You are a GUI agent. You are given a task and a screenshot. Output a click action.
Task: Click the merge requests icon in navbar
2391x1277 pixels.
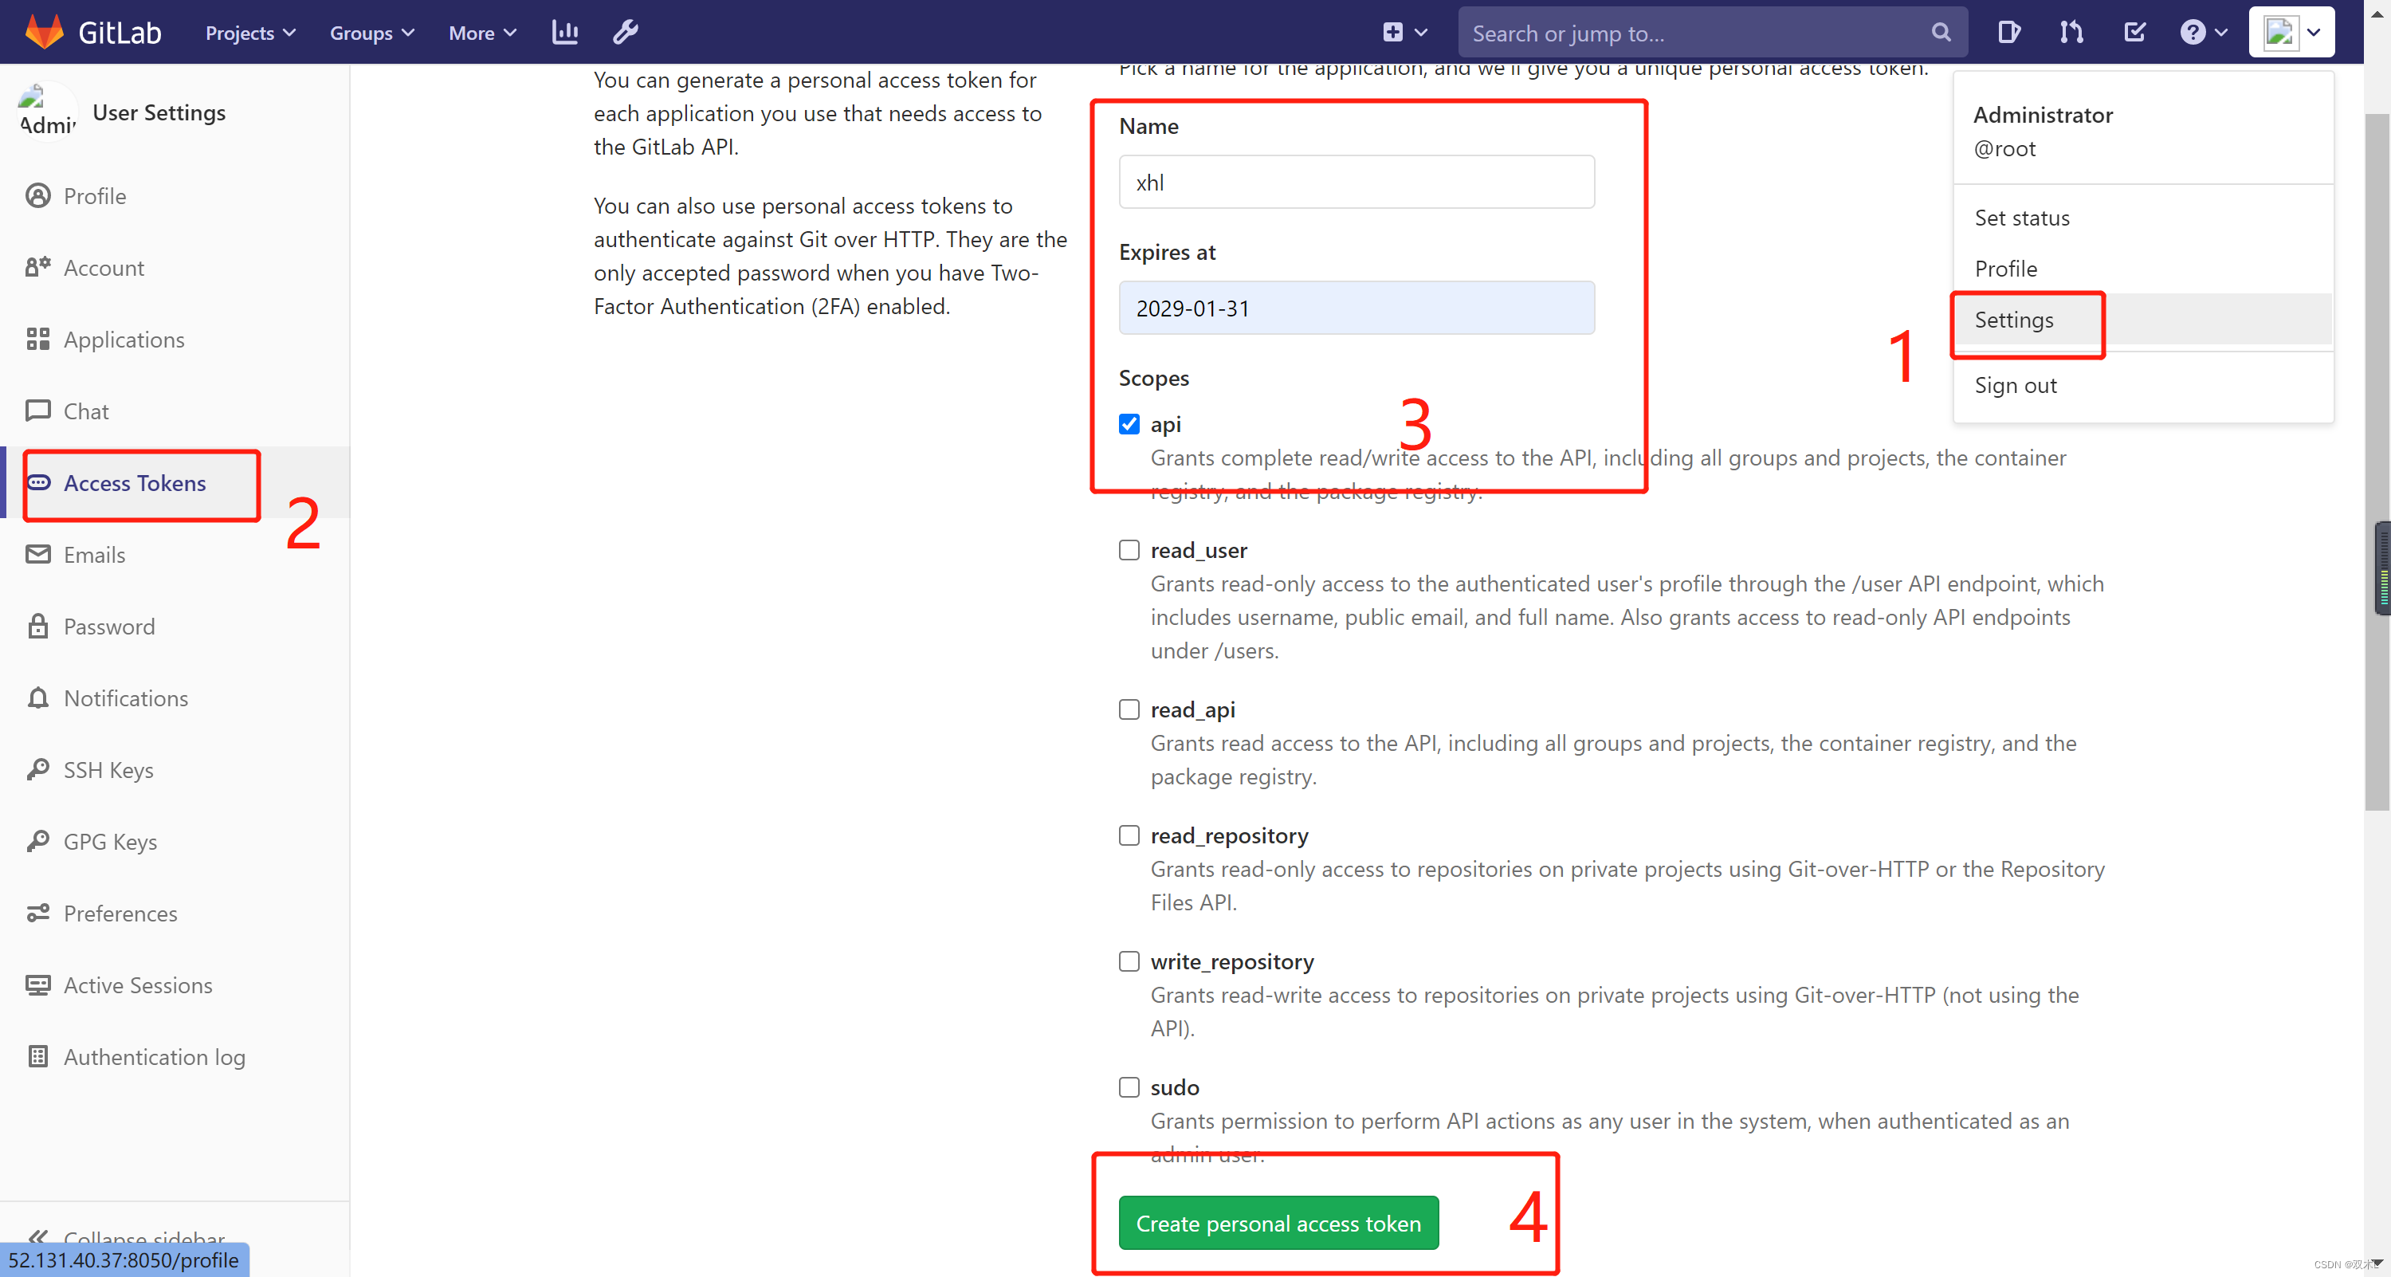pyautogui.click(x=2071, y=33)
